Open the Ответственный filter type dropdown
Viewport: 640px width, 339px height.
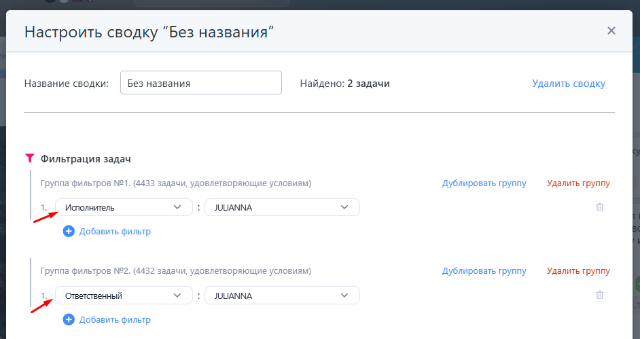coord(124,296)
